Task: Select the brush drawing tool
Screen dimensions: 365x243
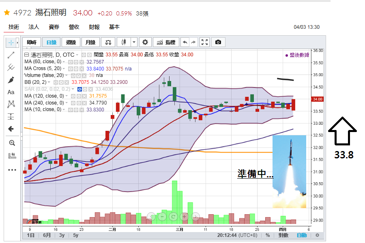Action: [11, 80]
